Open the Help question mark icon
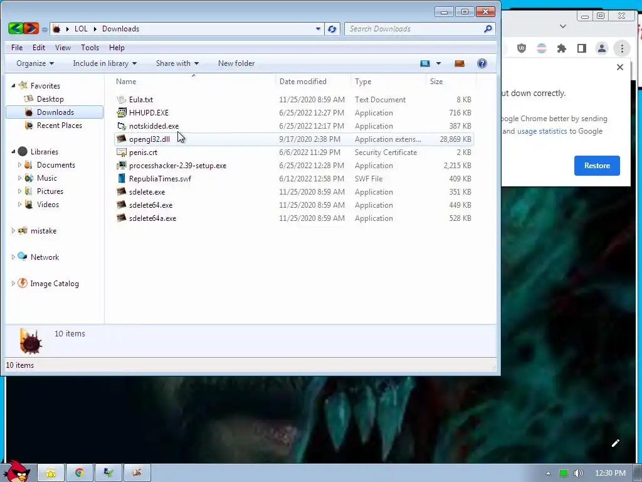 tap(482, 63)
